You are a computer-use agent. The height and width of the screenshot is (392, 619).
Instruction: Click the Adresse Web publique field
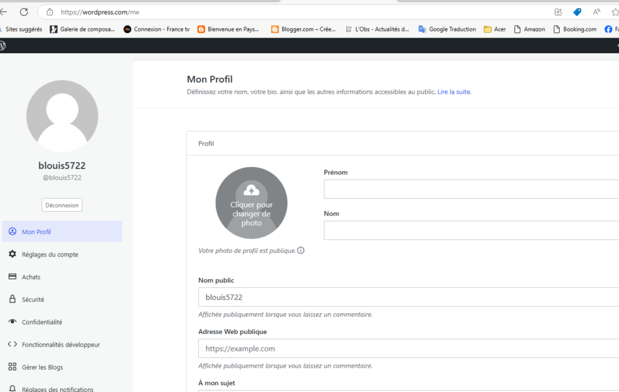pos(408,349)
